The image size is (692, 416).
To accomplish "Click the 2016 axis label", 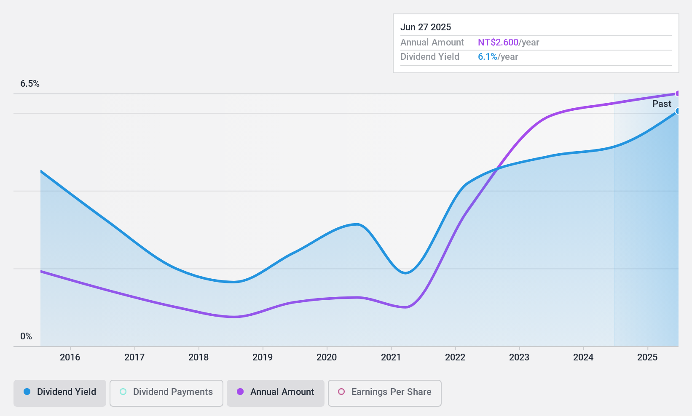I will [x=70, y=357].
